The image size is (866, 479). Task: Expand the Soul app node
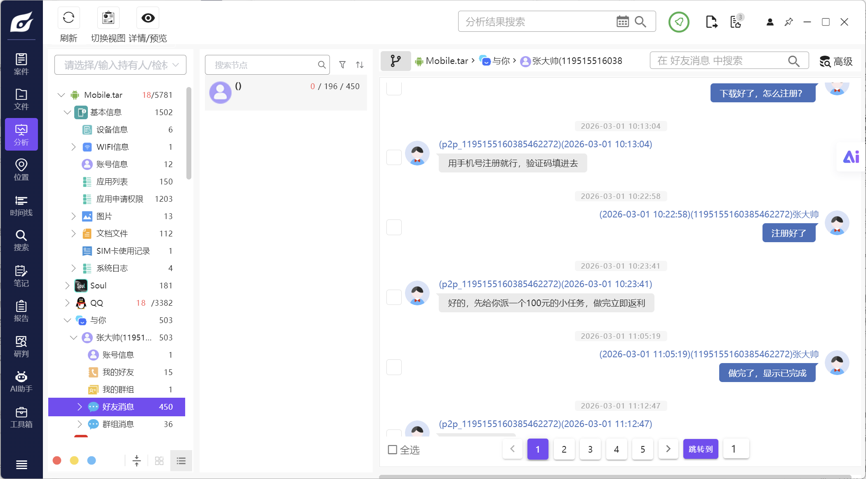click(x=68, y=286)
